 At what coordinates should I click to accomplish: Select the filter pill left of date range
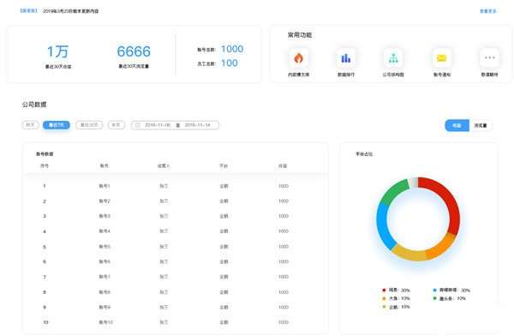coord(117,125)
